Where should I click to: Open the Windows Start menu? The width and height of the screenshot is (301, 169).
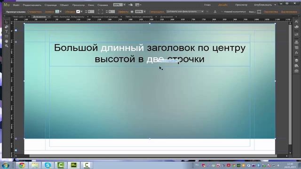(x=6, y=165)
